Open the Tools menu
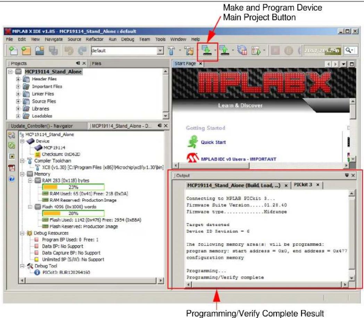This screenshot has height=318, width=364. tap(160, 39)
